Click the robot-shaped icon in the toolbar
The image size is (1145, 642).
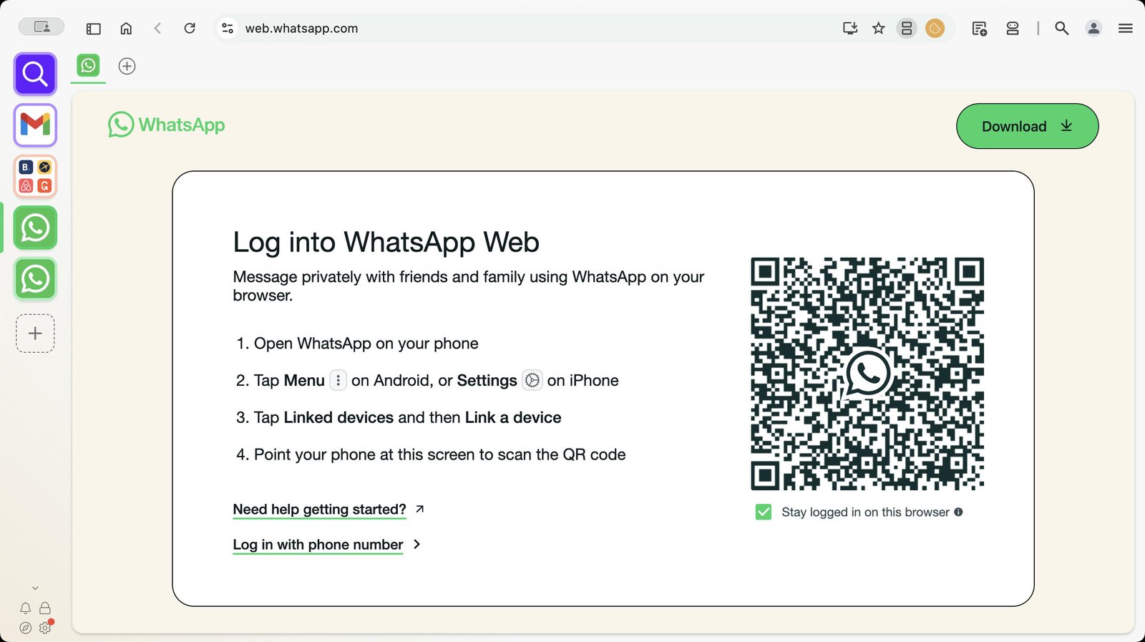click(x=1013, y=29)
